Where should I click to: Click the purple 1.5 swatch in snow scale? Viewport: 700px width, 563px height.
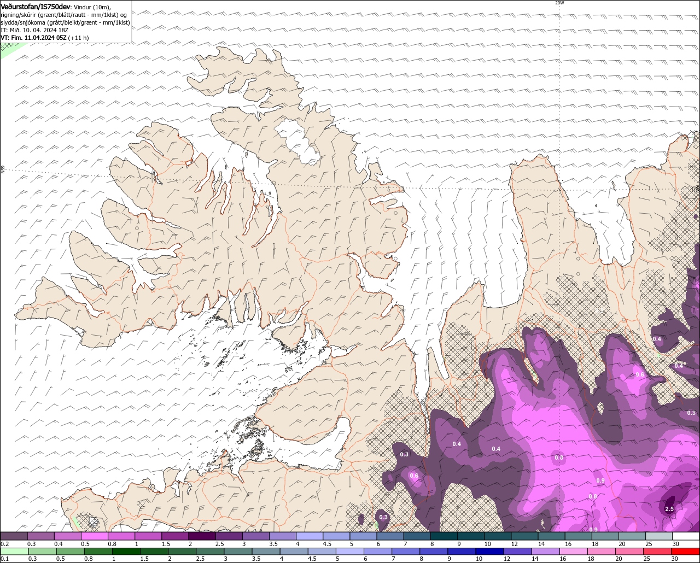tap(175, 536)
